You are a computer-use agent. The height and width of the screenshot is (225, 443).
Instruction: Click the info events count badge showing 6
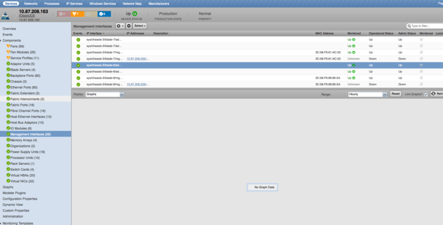click(x=104, y=14)
